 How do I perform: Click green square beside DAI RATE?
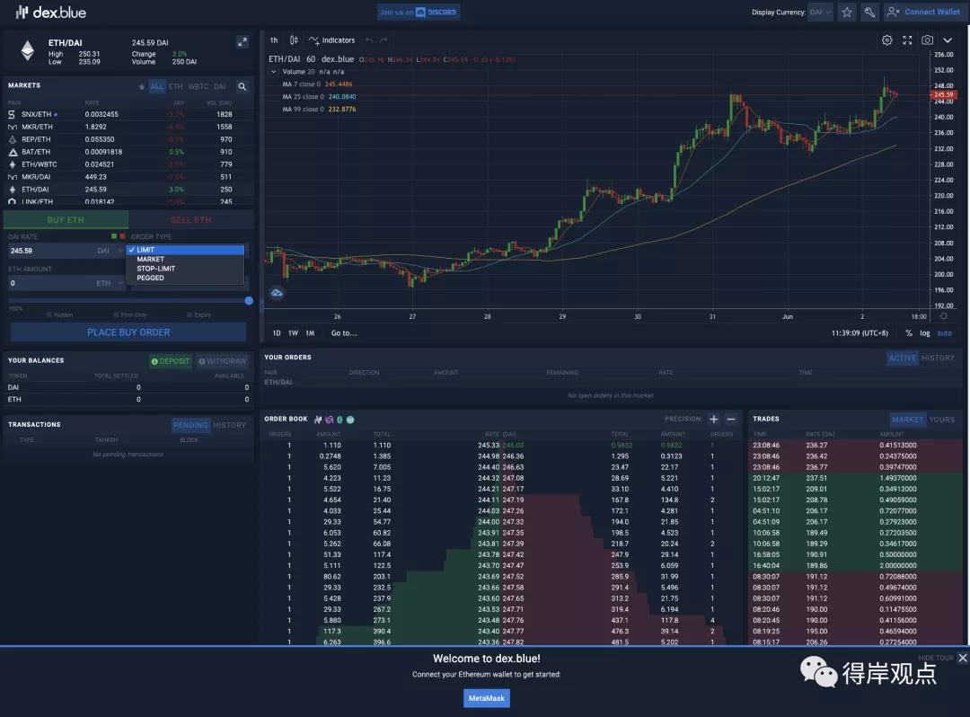114,236
